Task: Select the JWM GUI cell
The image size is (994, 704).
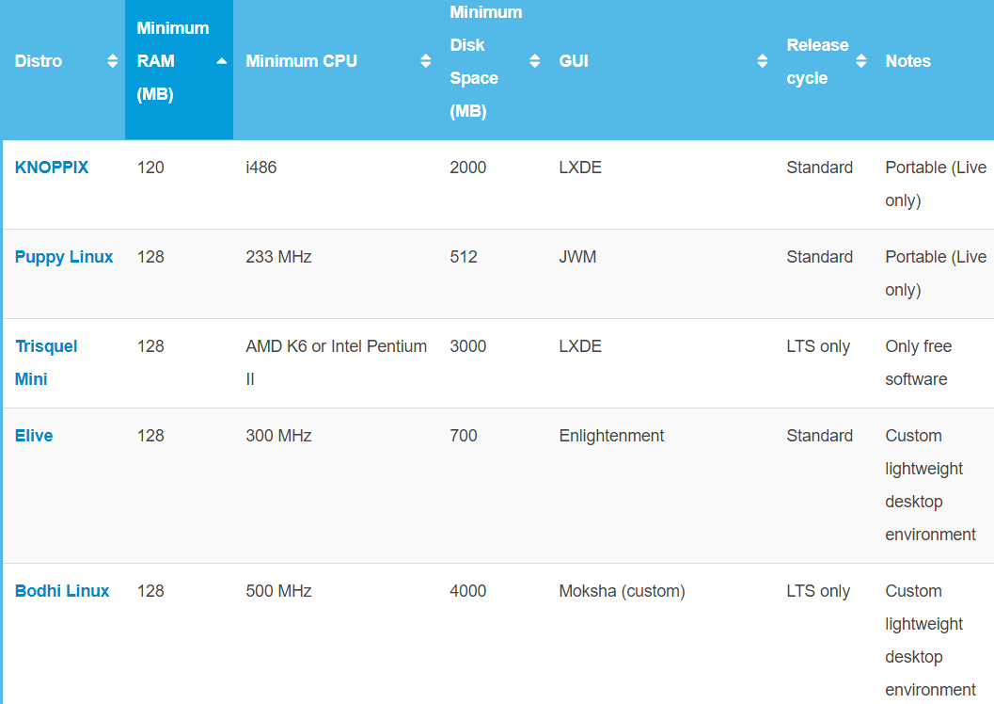Action: (x=577, y=257)
